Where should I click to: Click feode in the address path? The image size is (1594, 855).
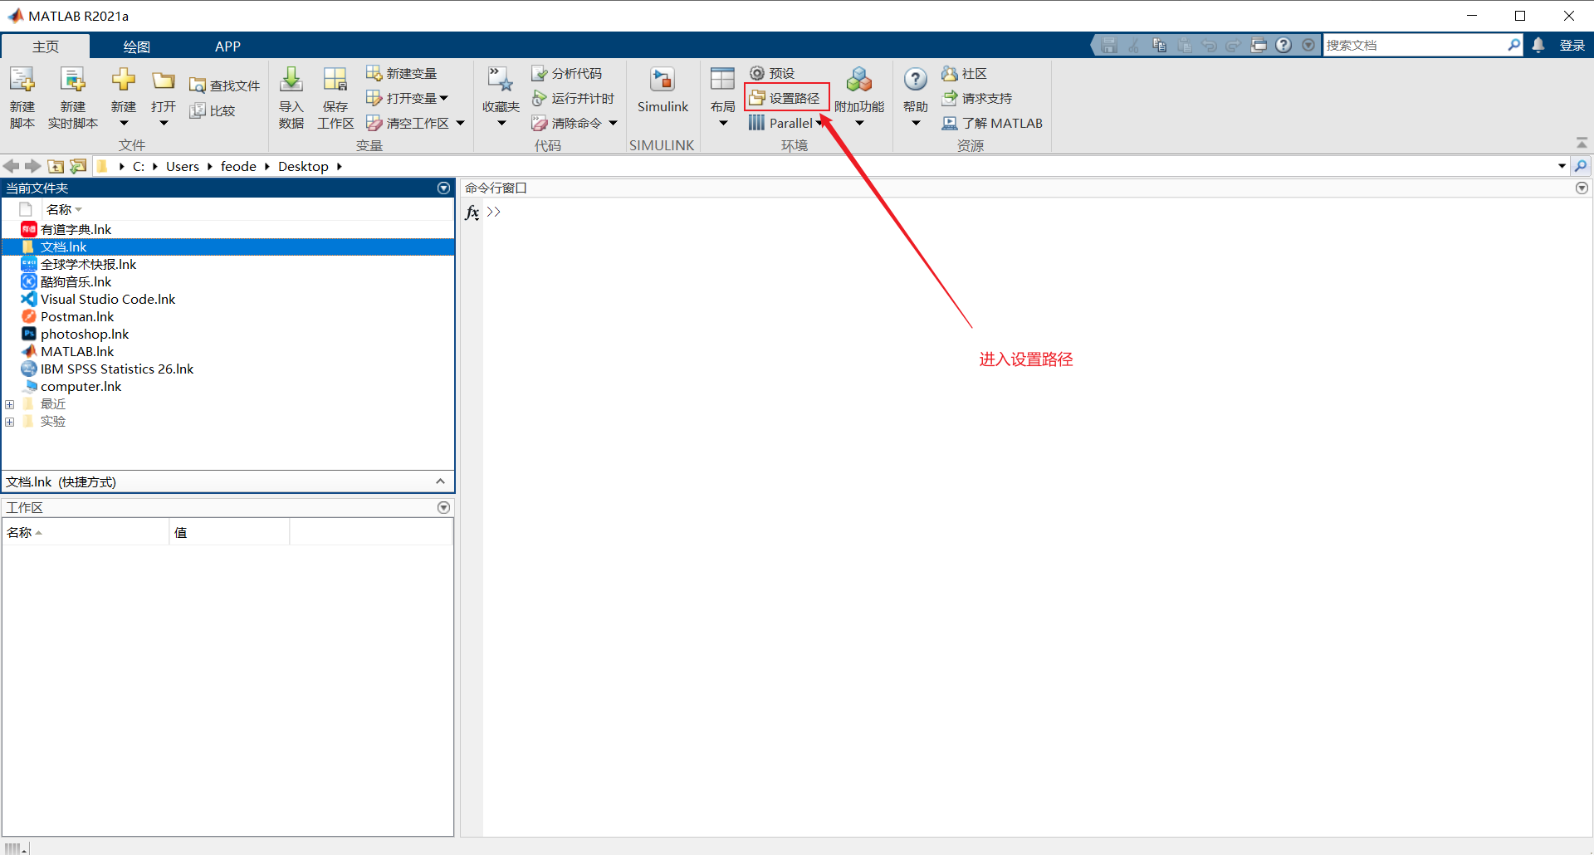(238, 166)
